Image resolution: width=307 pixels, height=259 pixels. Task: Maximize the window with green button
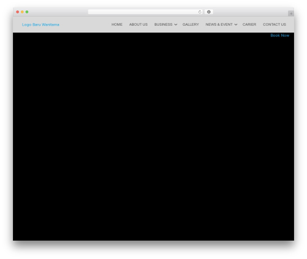(27, 12)
